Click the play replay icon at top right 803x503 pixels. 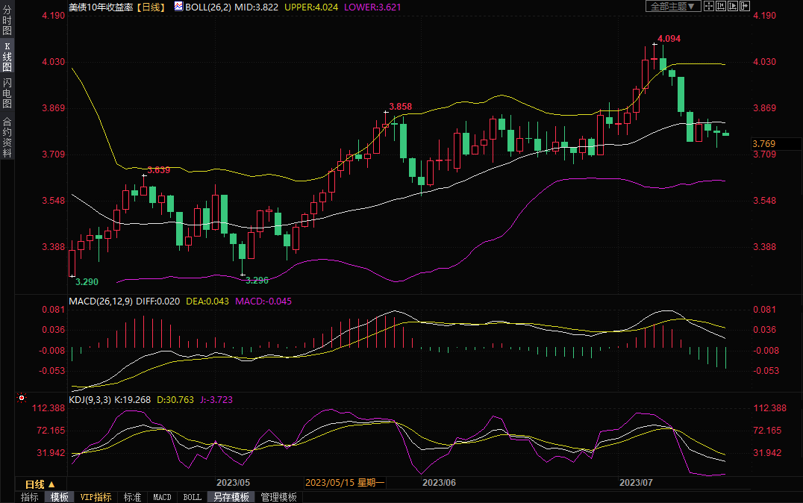point(733,6)
